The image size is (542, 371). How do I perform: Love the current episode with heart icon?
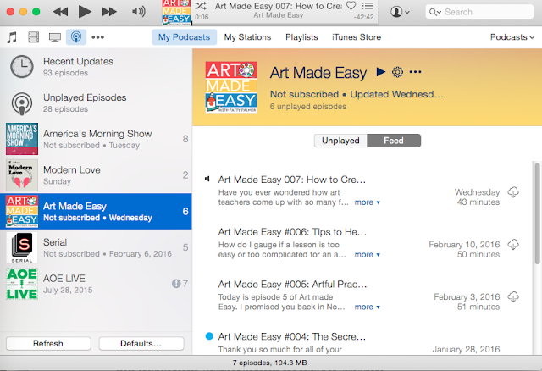click(351, 6)
